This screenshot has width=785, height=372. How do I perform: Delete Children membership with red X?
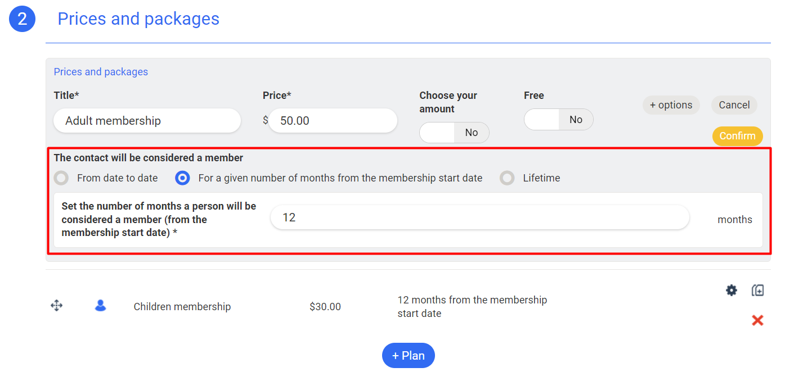(x=757, y=320)
